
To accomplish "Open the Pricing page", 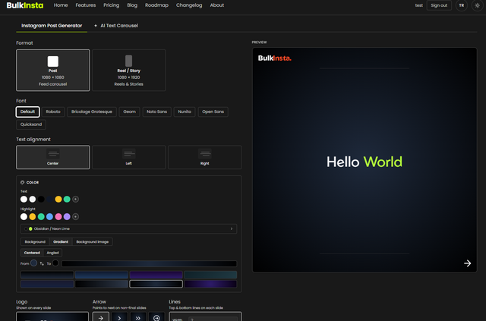I will (112, 5).
